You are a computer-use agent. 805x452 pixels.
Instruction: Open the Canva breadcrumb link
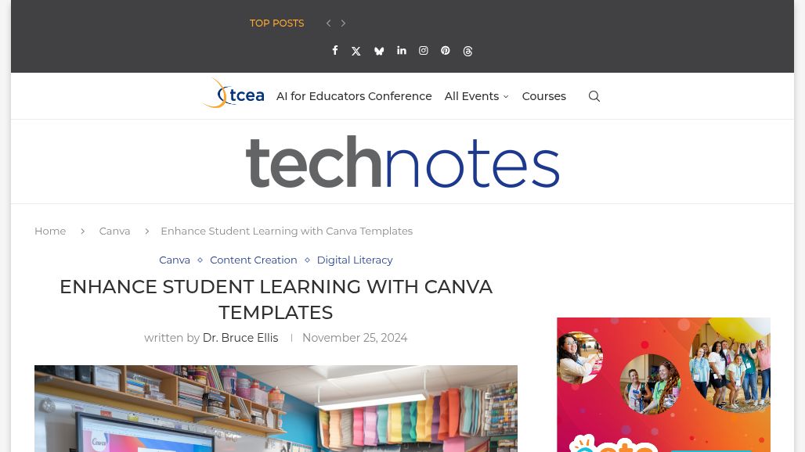pyautogui.click(x=114, y=231)
